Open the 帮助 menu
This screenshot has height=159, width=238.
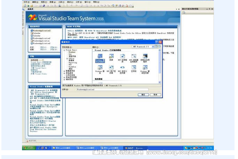tap(96, 2)
